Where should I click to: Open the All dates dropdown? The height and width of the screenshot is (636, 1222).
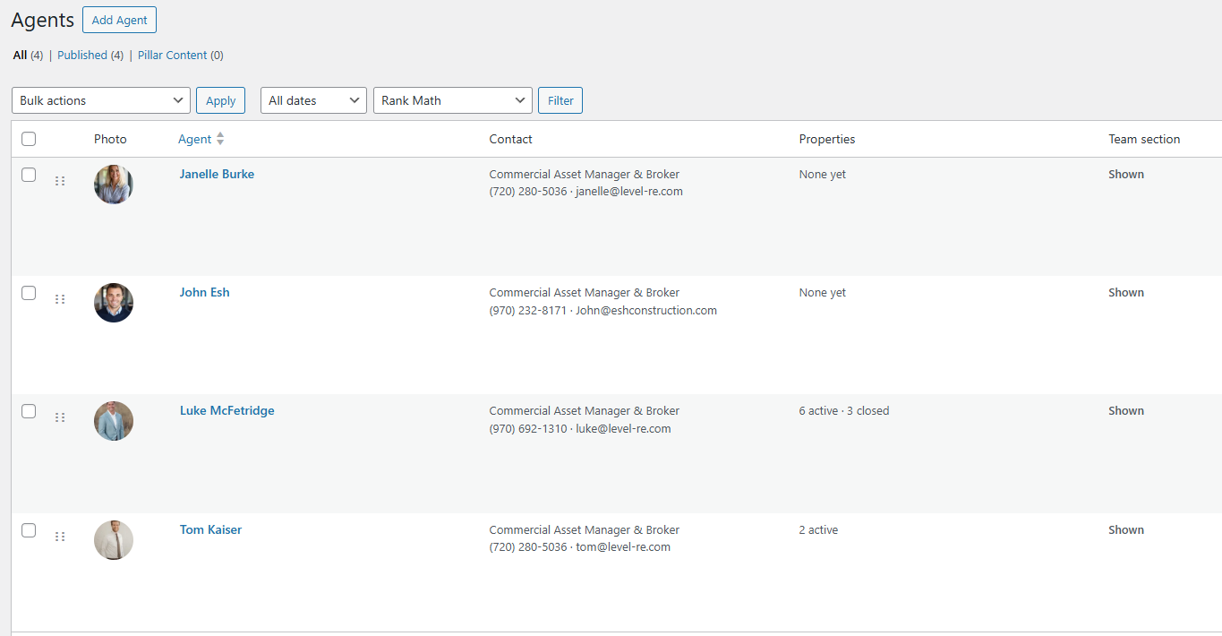click(314, 100)
